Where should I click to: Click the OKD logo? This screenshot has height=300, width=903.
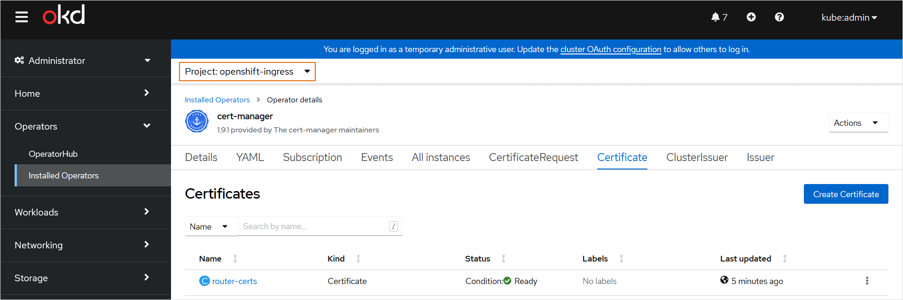[x=64, y=15]
